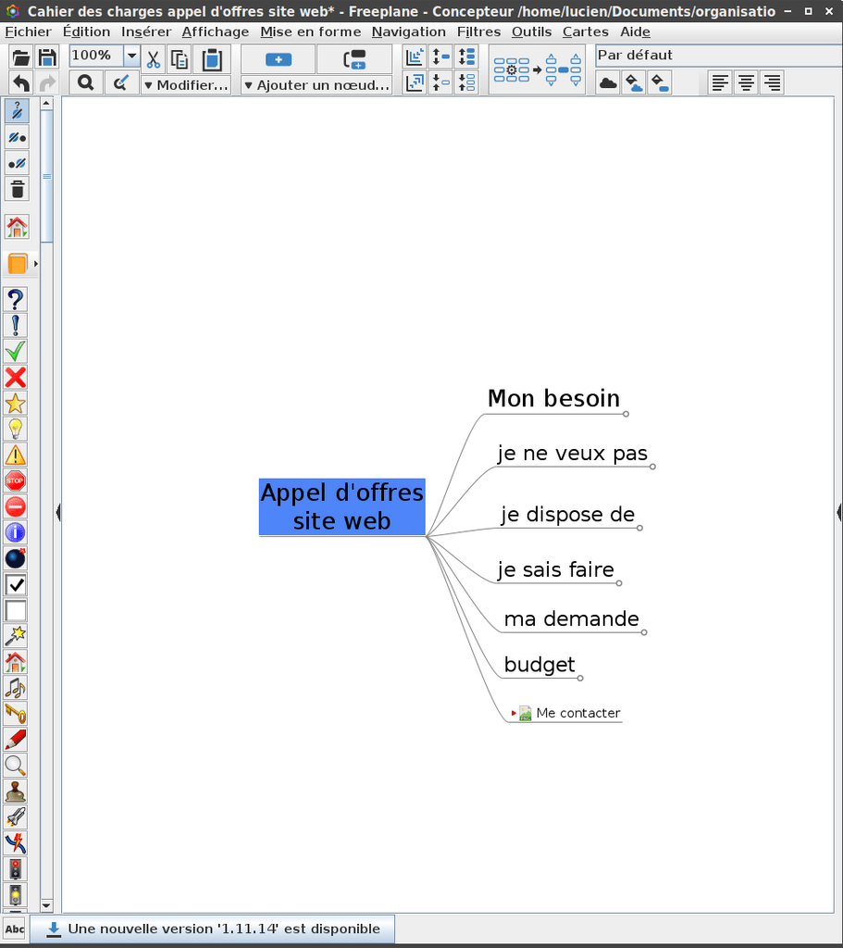This screenshot has width=843, height=948.
Task: Add the red traffic light icon
Action: [16, 868]
